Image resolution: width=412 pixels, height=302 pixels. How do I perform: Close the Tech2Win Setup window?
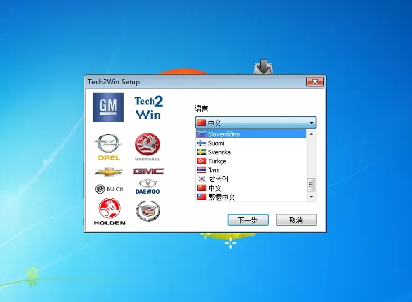pyautogui.click(x=315, y=81)
